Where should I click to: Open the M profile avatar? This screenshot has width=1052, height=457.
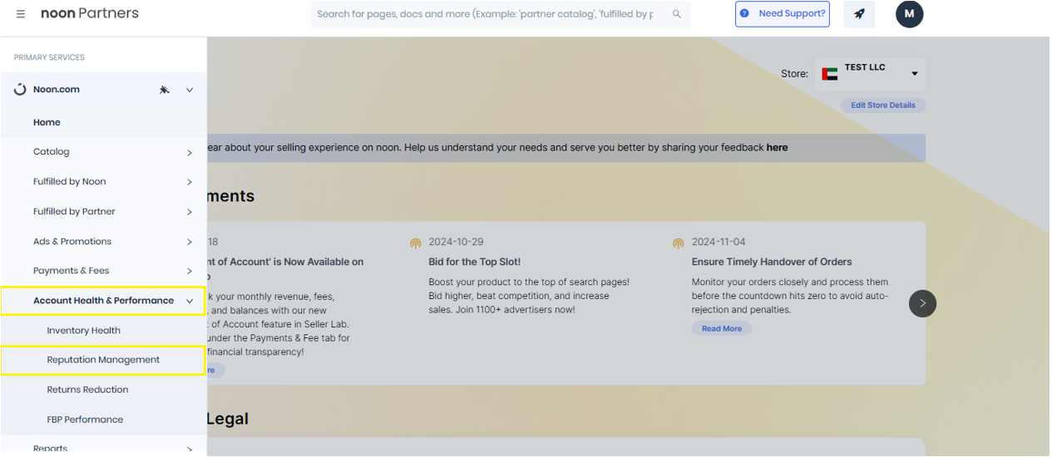909,14
